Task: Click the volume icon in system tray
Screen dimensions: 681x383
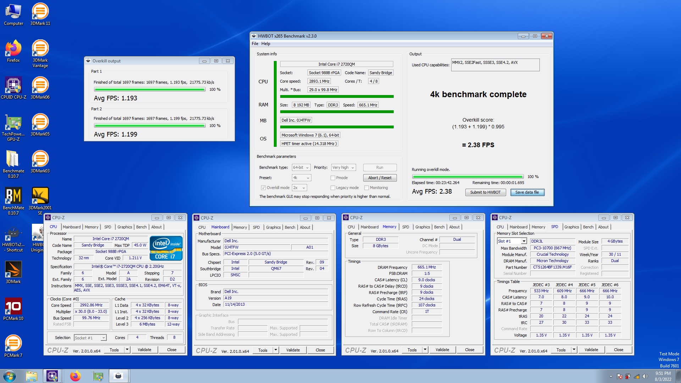Action: 645,376
